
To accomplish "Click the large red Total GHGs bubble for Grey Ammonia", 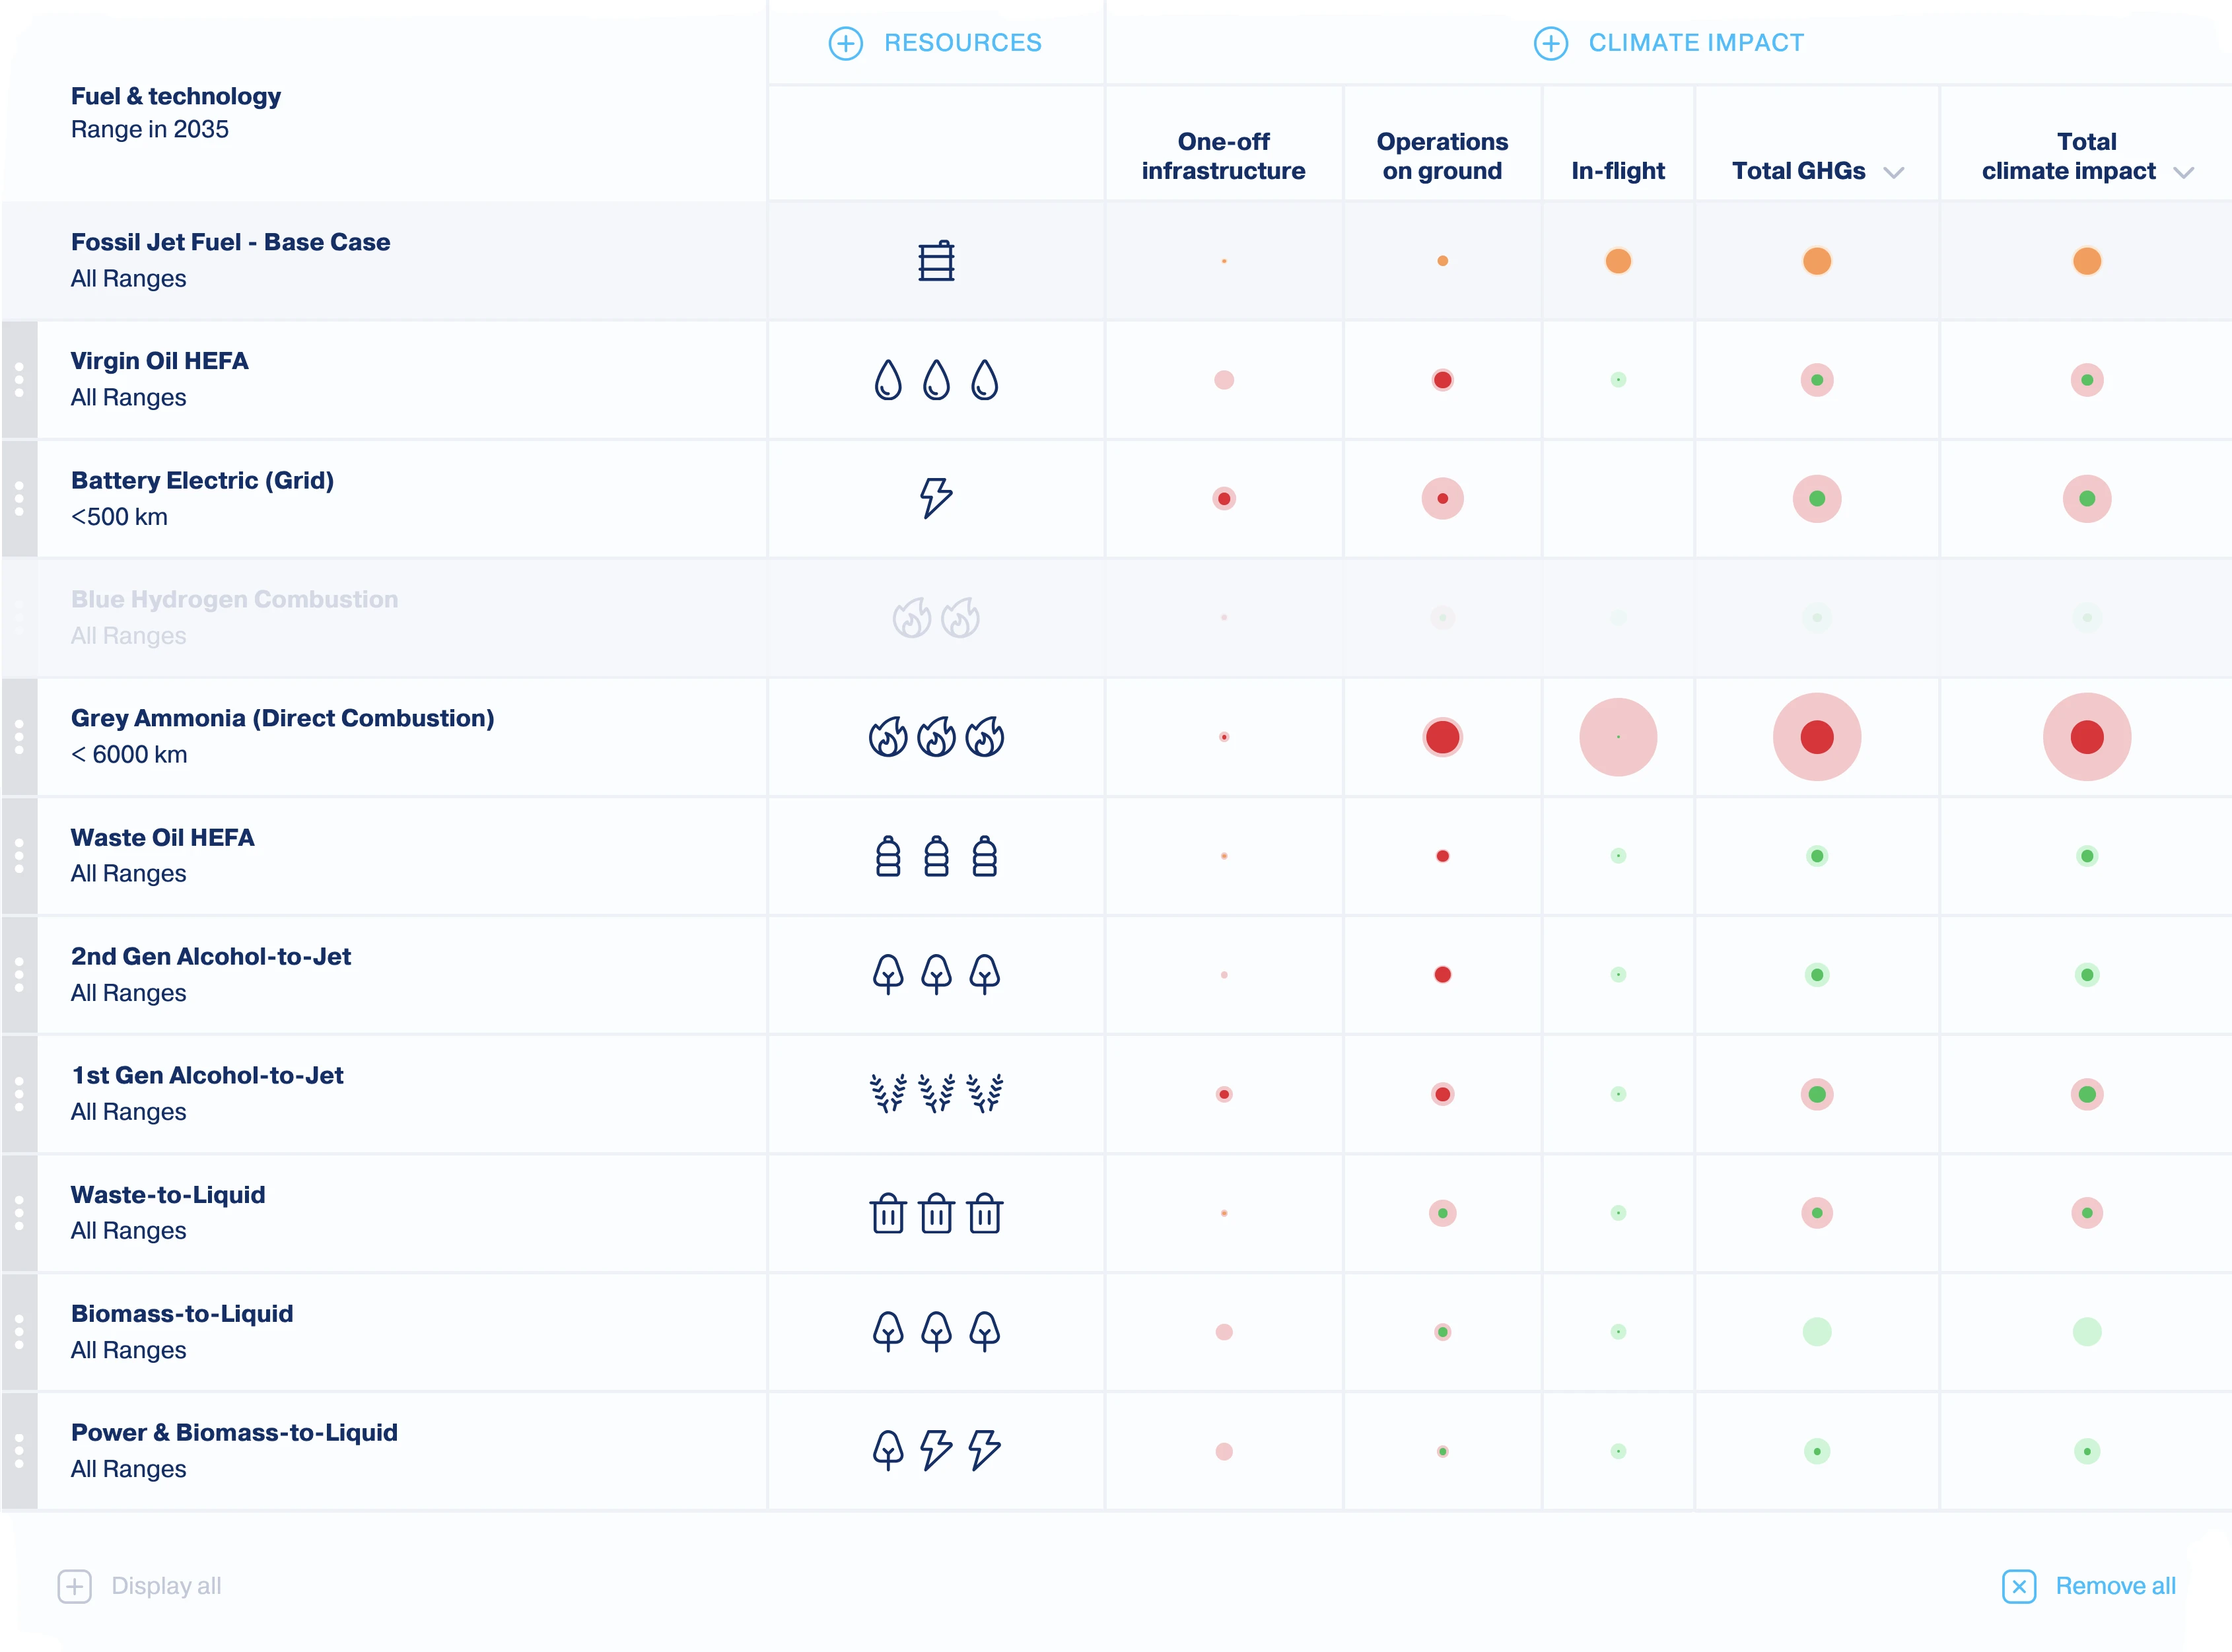I will pos(1816,737).
